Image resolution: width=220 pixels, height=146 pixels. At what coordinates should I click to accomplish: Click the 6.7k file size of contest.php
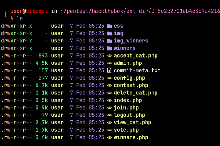pos(42,86)
